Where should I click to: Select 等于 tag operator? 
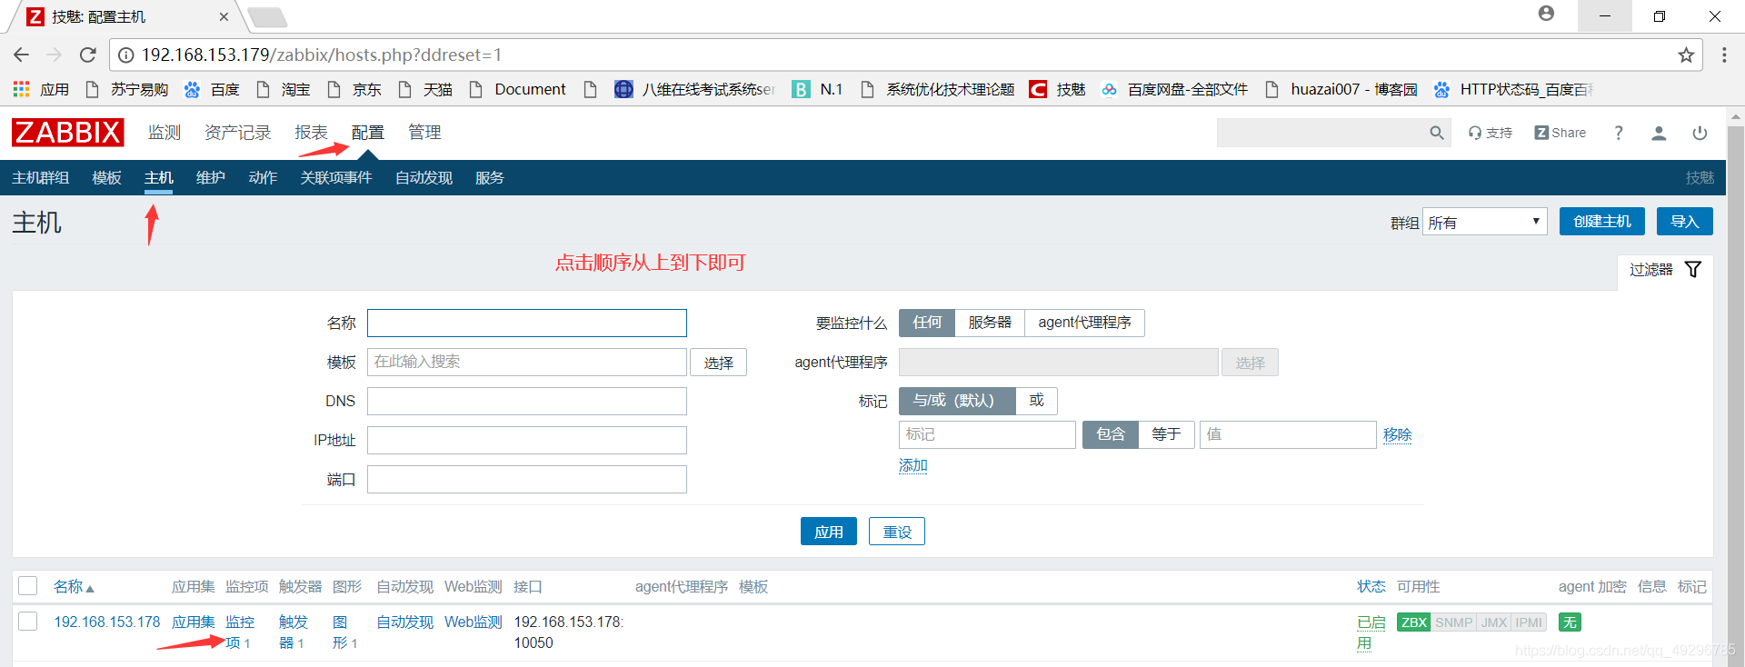coord(1166,434)
